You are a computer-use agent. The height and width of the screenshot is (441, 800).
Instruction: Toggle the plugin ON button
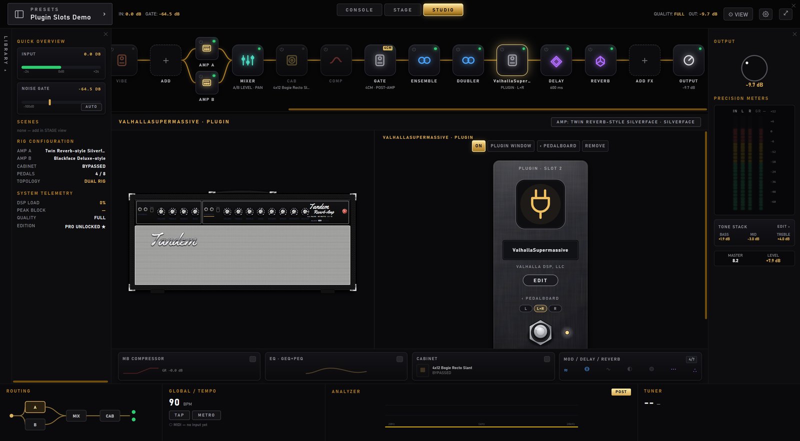click(x=478, y=146)
